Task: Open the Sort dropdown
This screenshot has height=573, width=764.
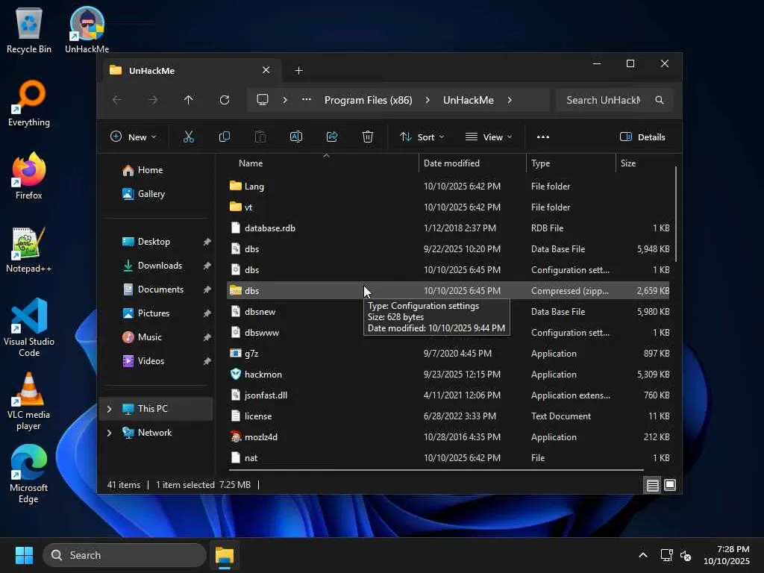Action: coord(422,137)
